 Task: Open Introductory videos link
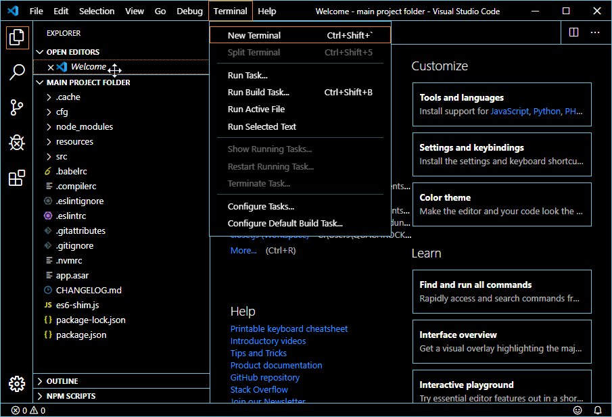coord(268,341)
